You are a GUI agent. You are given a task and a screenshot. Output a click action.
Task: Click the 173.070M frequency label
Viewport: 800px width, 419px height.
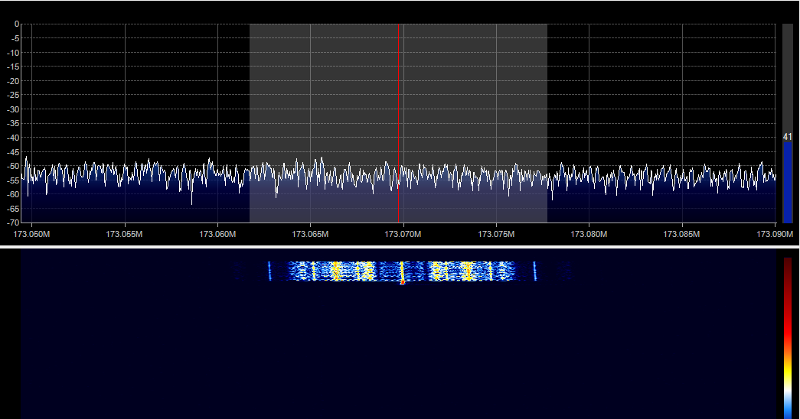click(403, 234)
